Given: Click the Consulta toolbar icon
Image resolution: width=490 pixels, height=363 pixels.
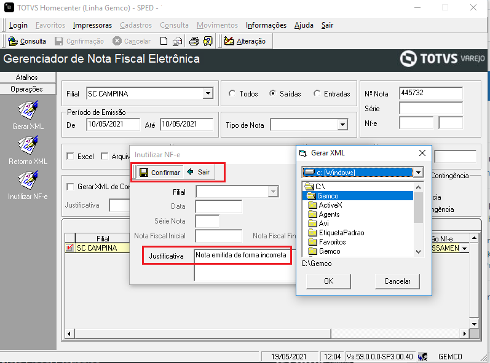Looking at the screenshot, I should [13, 41].
